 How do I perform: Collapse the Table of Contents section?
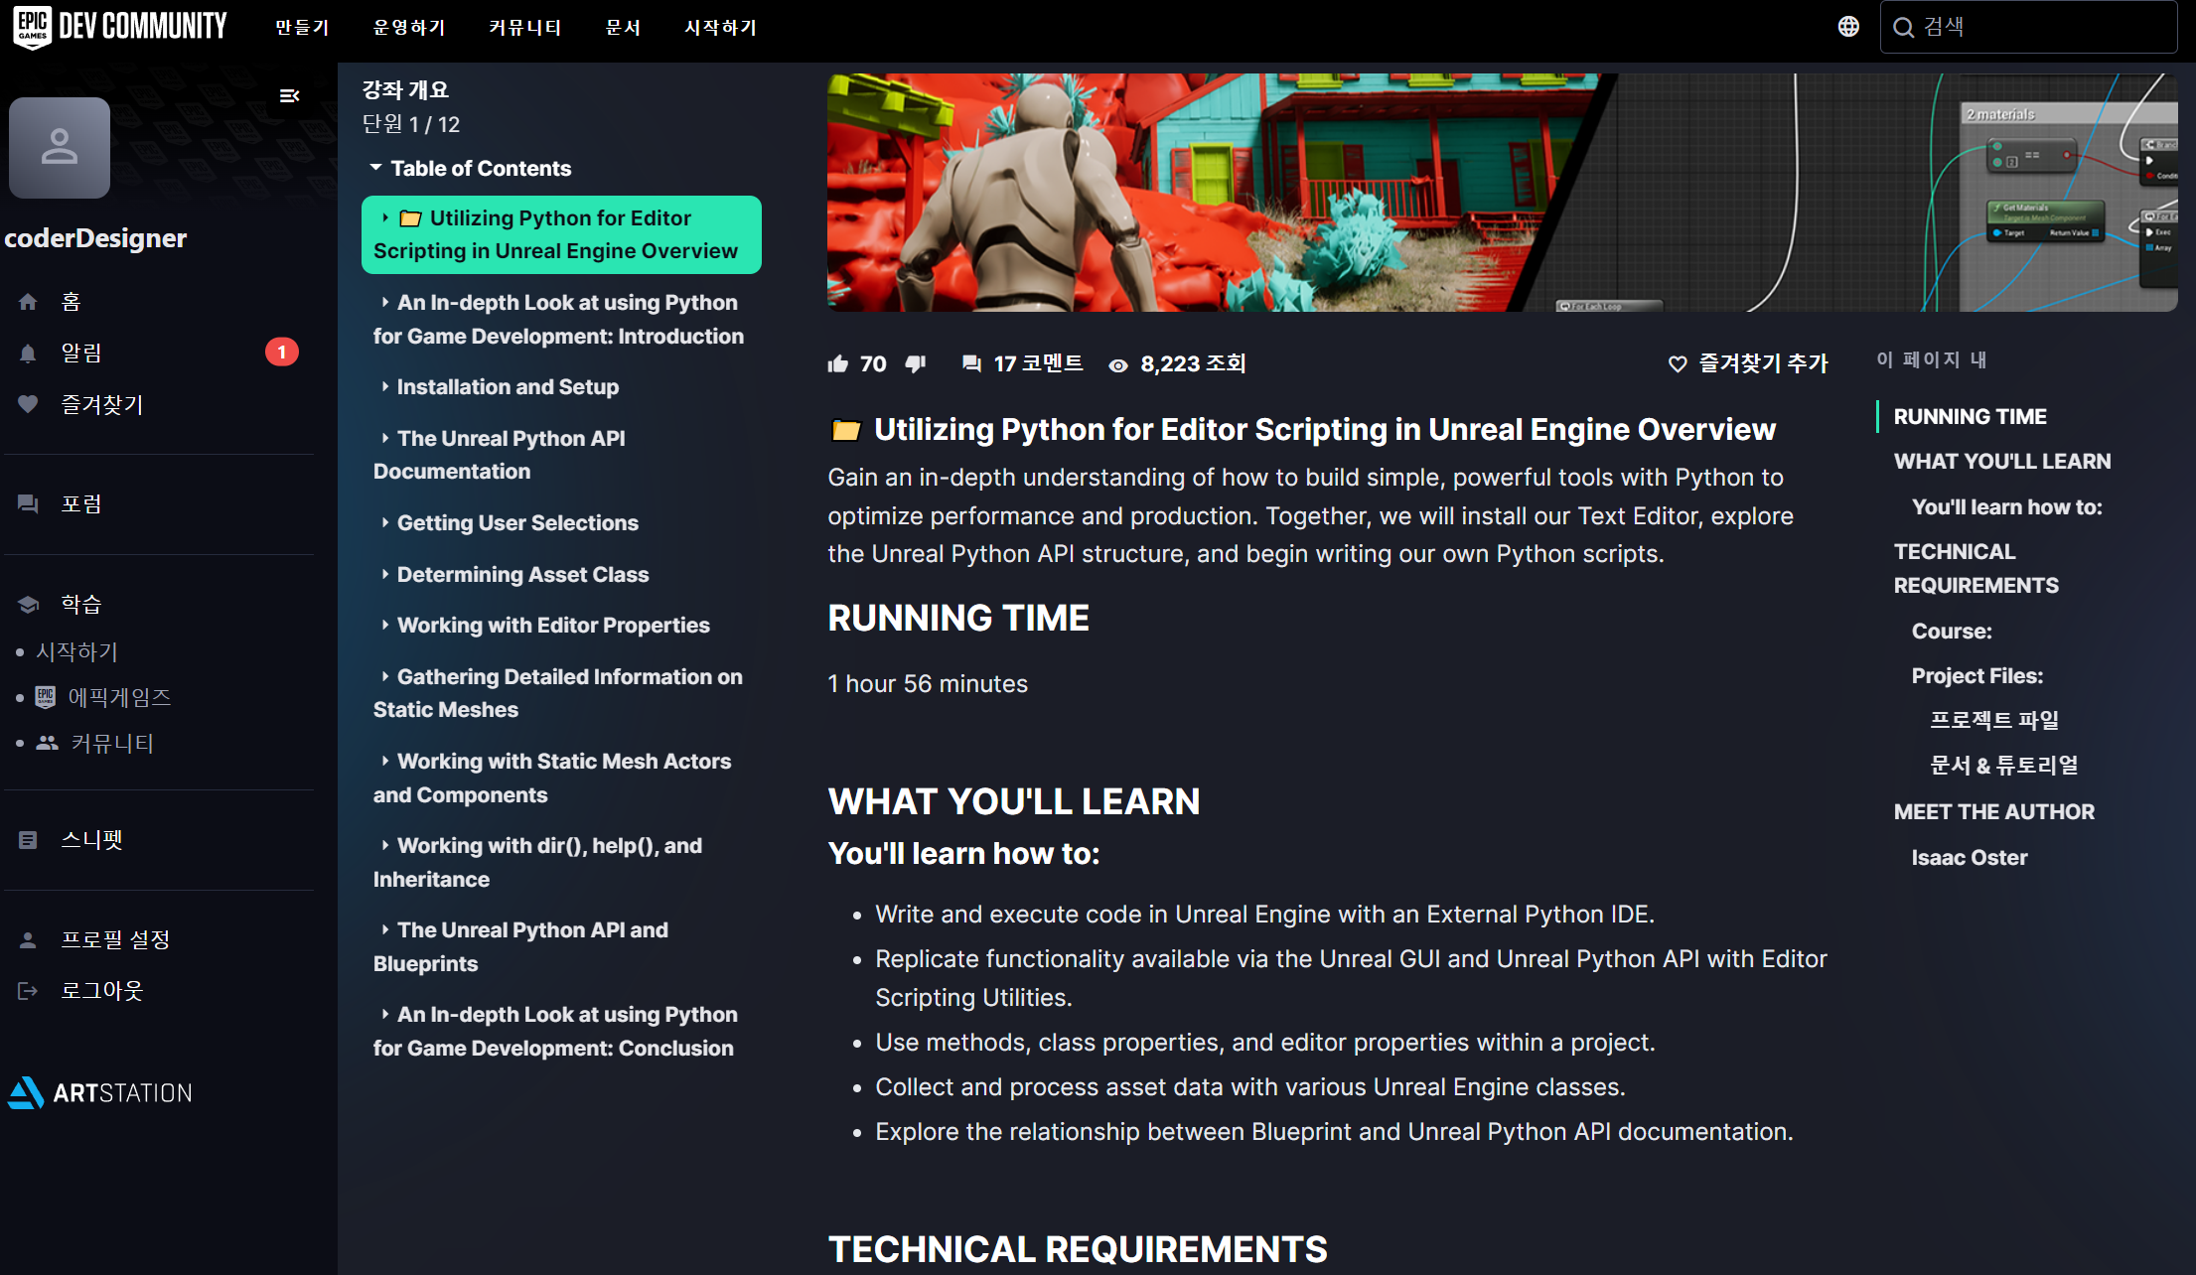375,168
